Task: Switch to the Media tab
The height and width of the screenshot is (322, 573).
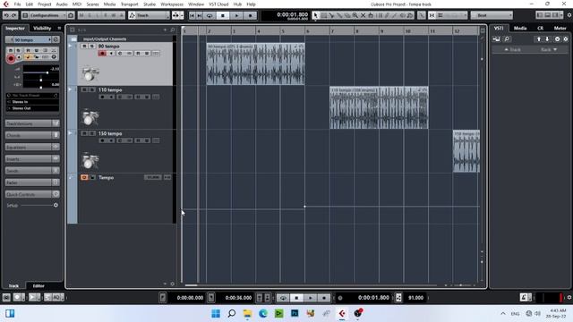Action: tap(520, 28)
